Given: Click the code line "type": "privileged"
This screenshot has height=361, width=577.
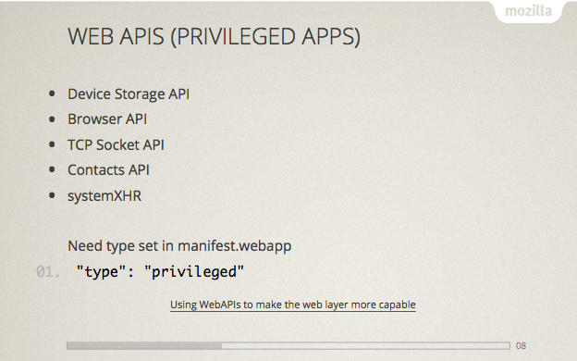Looking at the screenshot, I should pyautogui.click(x=160, y=272).
